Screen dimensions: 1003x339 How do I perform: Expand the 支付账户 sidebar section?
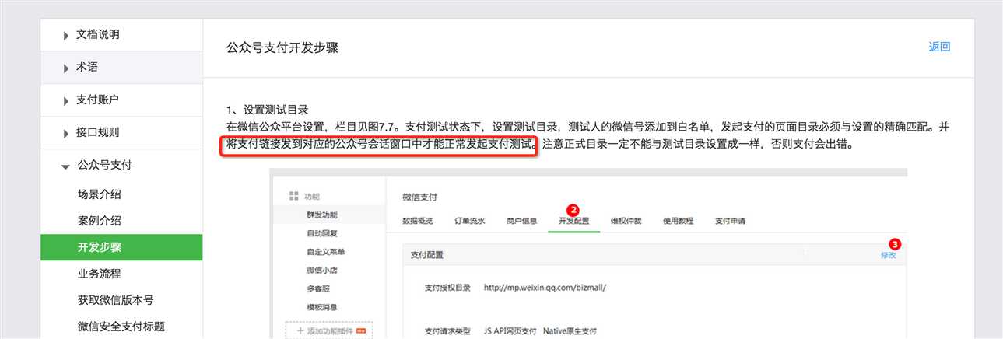tap(121, 100)
